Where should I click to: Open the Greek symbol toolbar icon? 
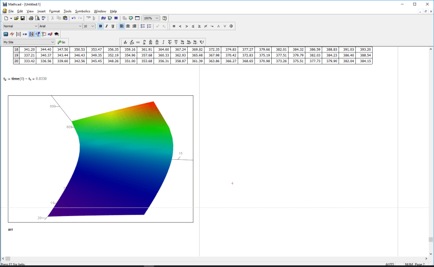pos(50,34)
